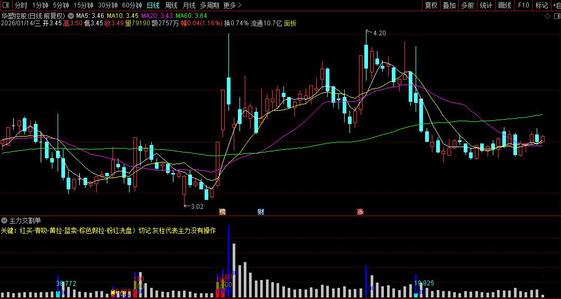Open the F10 company info
This screenshot has height=299, width=561.
[x=523, y=5]
